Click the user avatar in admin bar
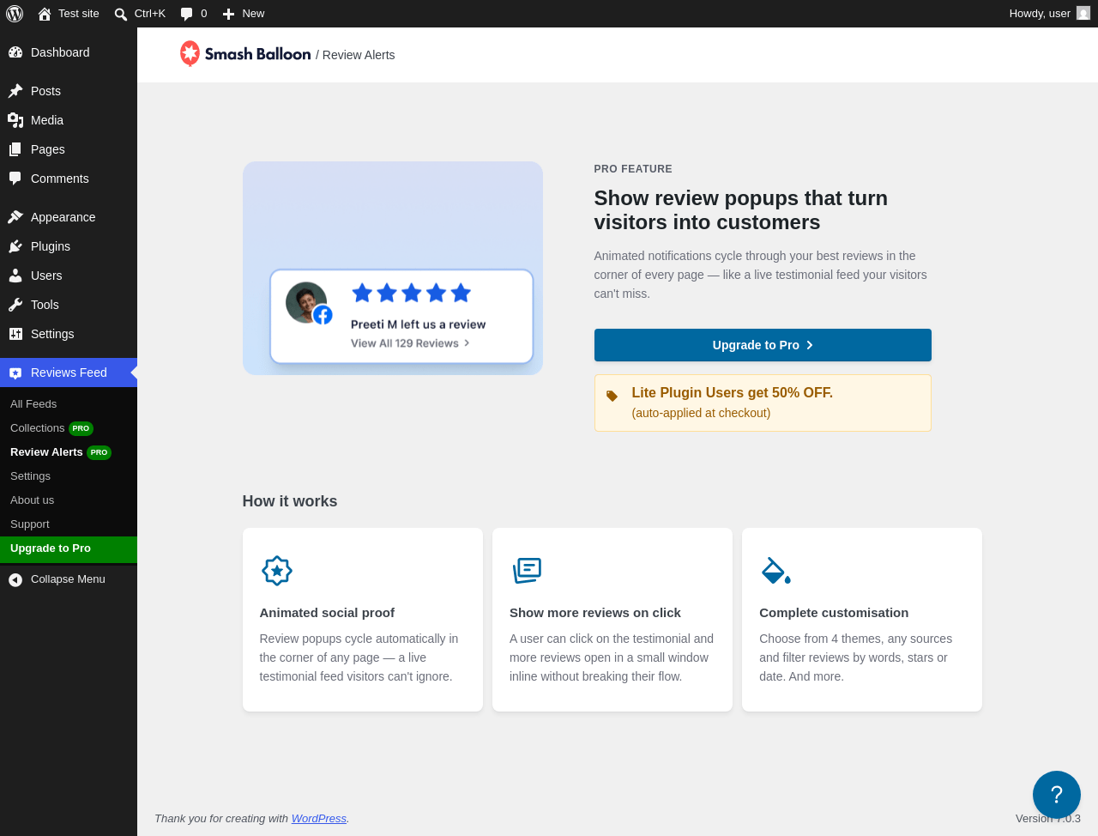This screenshot has height=836, width=1098. click(x=1083, y=14)
